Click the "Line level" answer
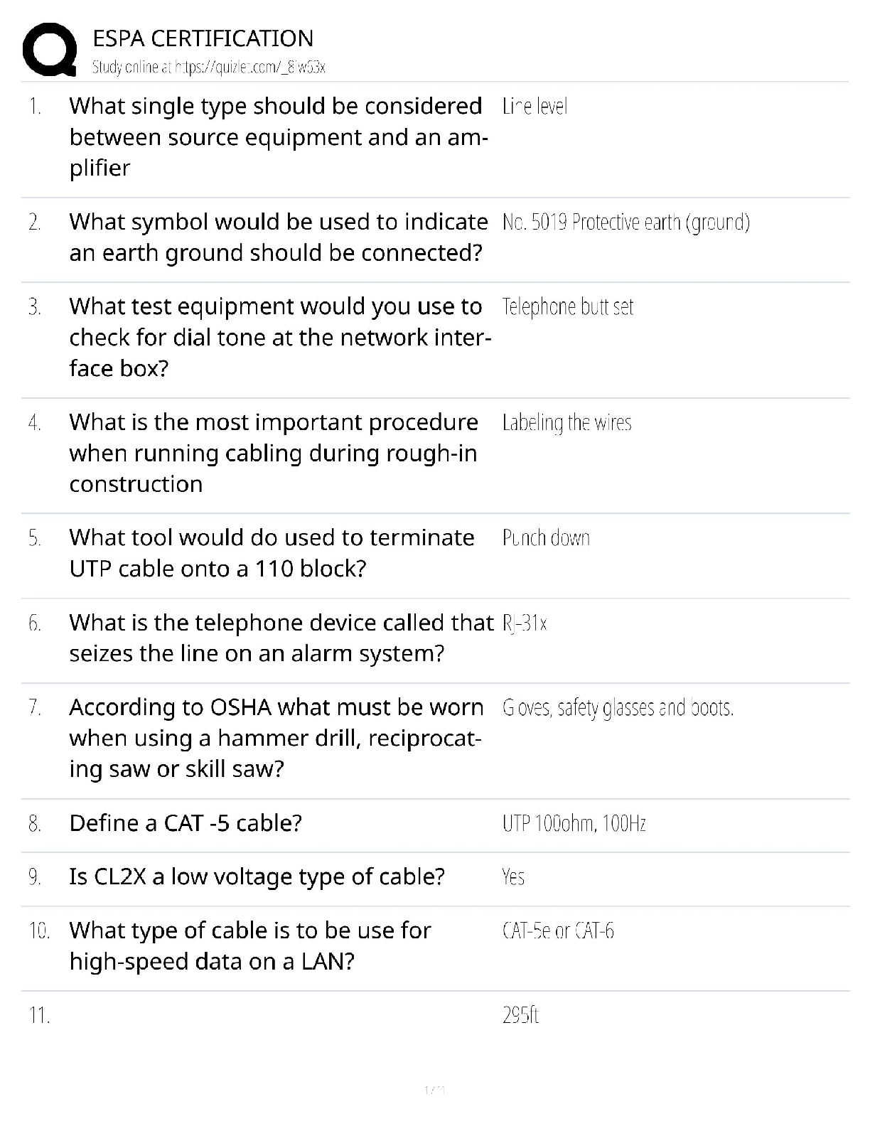This screenshot has width=870, height=1126. pyautogui.click(x=535, y=107)
